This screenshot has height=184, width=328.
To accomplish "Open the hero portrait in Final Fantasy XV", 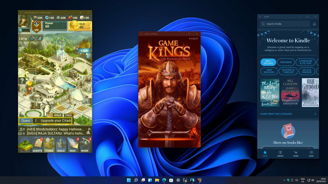I will point(24,21).
